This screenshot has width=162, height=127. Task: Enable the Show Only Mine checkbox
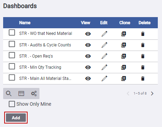click(12, 104)
